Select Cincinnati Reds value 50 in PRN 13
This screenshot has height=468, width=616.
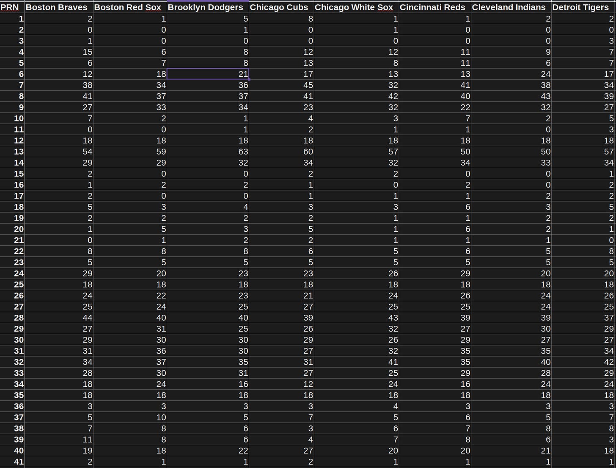pos(435,151)
